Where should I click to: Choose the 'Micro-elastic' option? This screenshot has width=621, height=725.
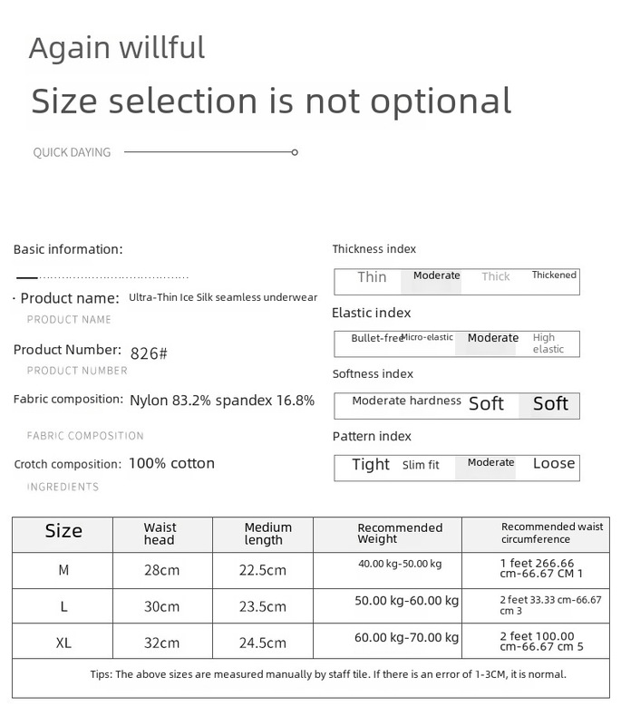(x=427, y=338)
